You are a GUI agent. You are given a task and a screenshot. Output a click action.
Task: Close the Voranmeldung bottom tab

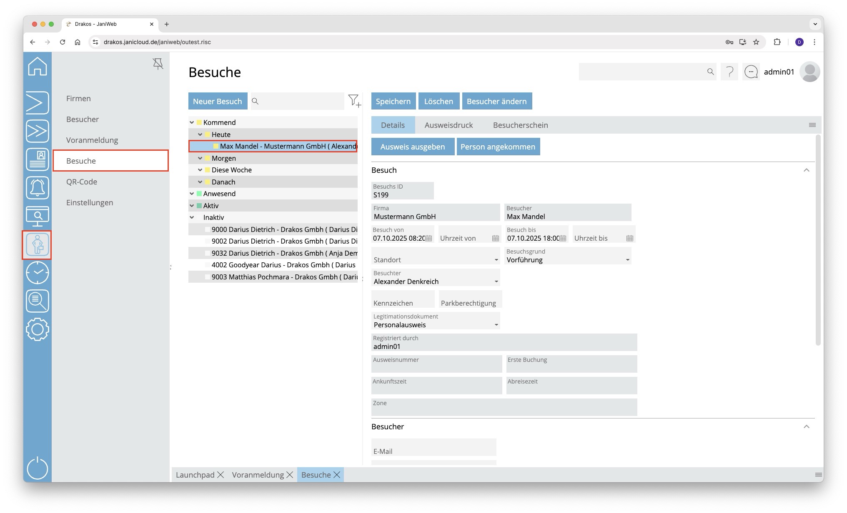click(x=290, y=475)
